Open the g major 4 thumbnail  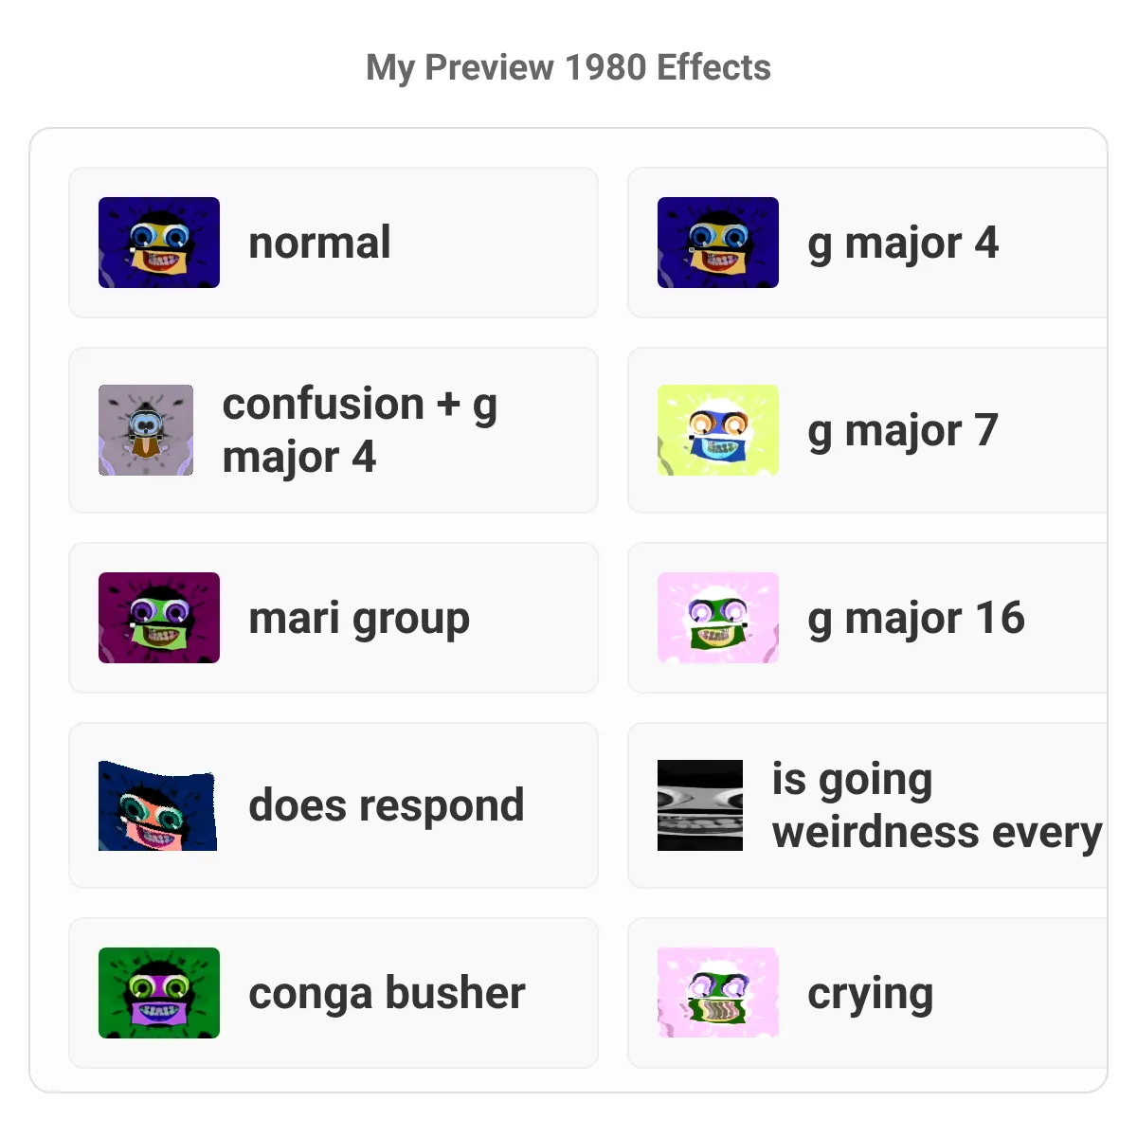(x=718, y=243)
